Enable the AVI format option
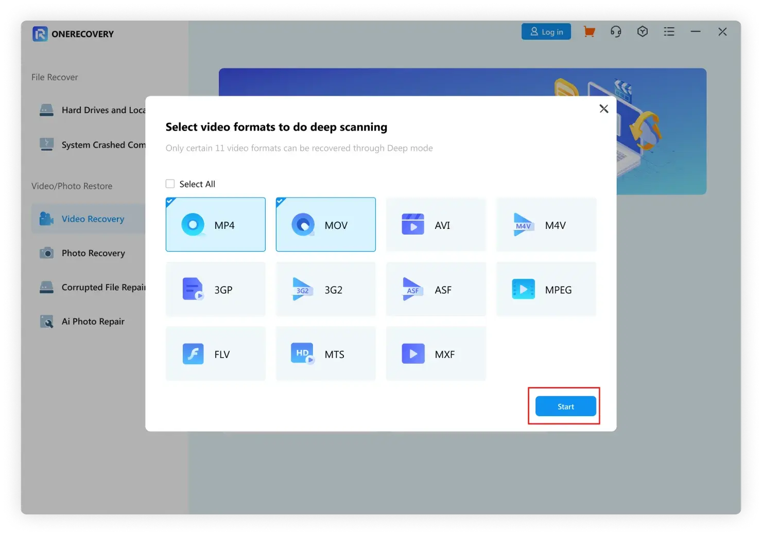The width and height of the screenshot is (762, 535). pyautogui.click(x=436, y=225)
